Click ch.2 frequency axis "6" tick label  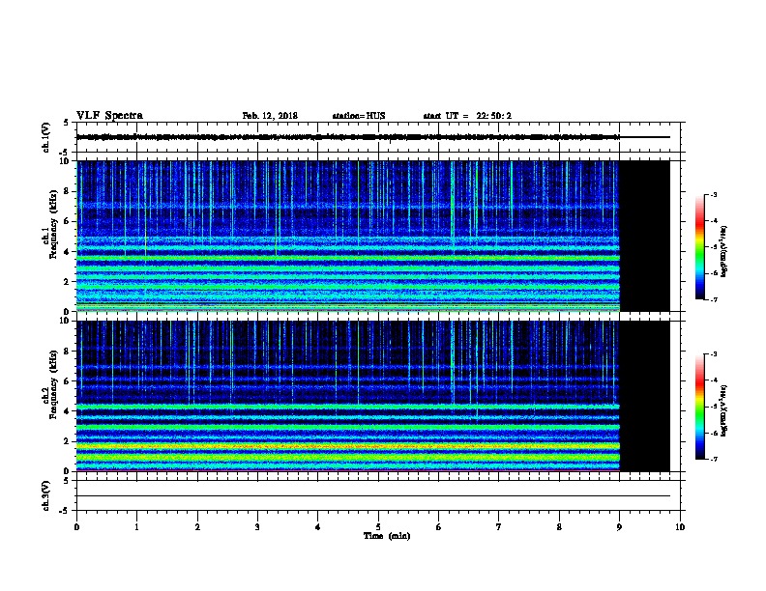[67, 381]
